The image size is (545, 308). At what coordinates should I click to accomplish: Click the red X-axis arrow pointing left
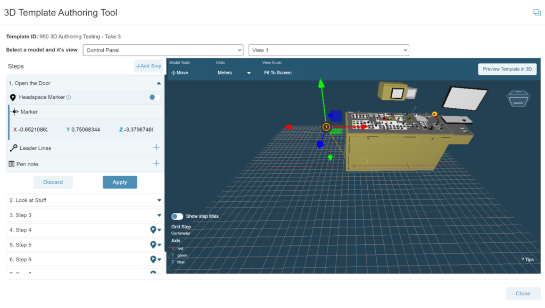288,127
